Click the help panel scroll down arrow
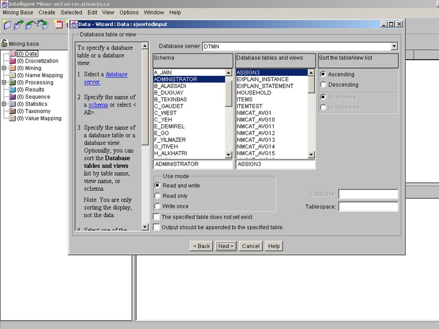The width and height of the screenshot is (439, 329). tap(145, 227)
